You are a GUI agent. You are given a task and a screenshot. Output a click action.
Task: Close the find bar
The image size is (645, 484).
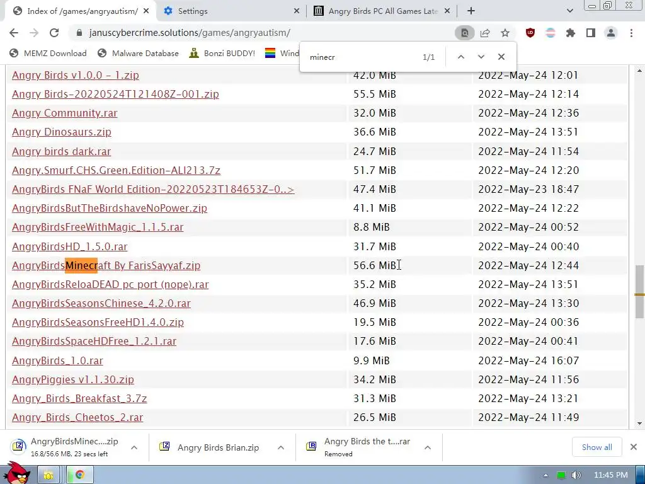click(501, 57)
